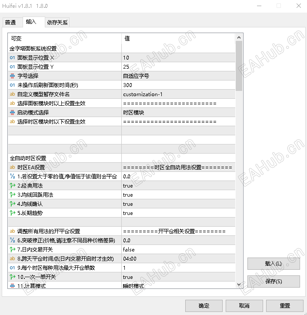Screen dimensions: 307x315
Task: Confirm with the 确定 button
Action: point(204,306)
